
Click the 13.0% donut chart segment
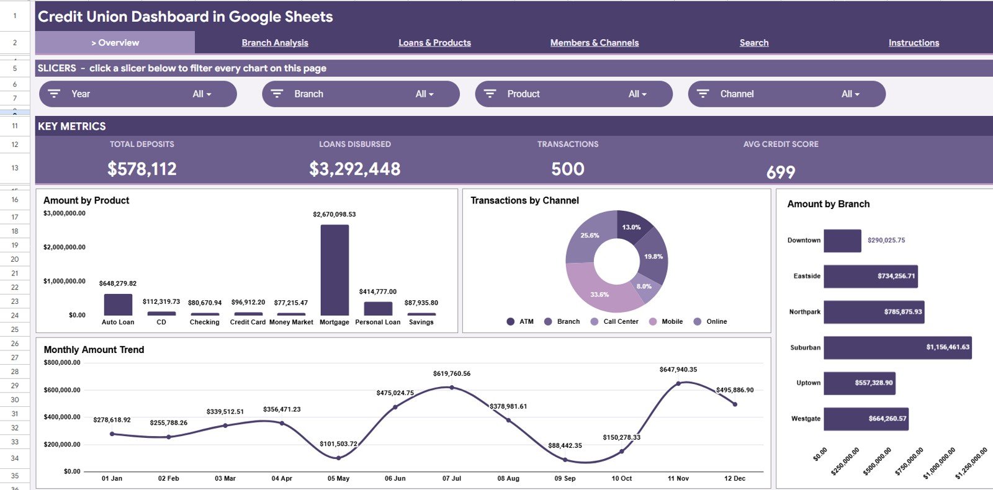coord(633,226)
